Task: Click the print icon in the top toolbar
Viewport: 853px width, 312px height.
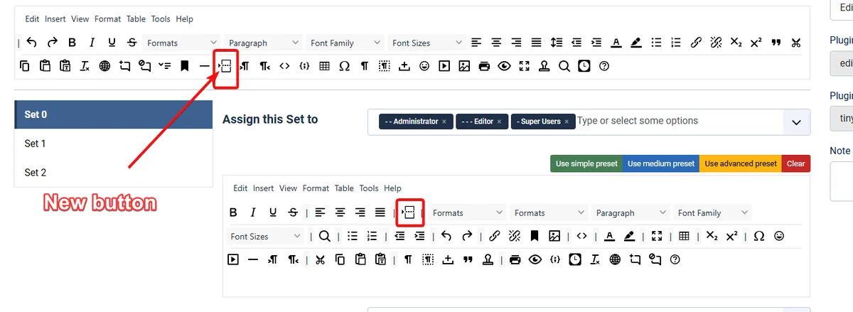Action: pos(484,66)
